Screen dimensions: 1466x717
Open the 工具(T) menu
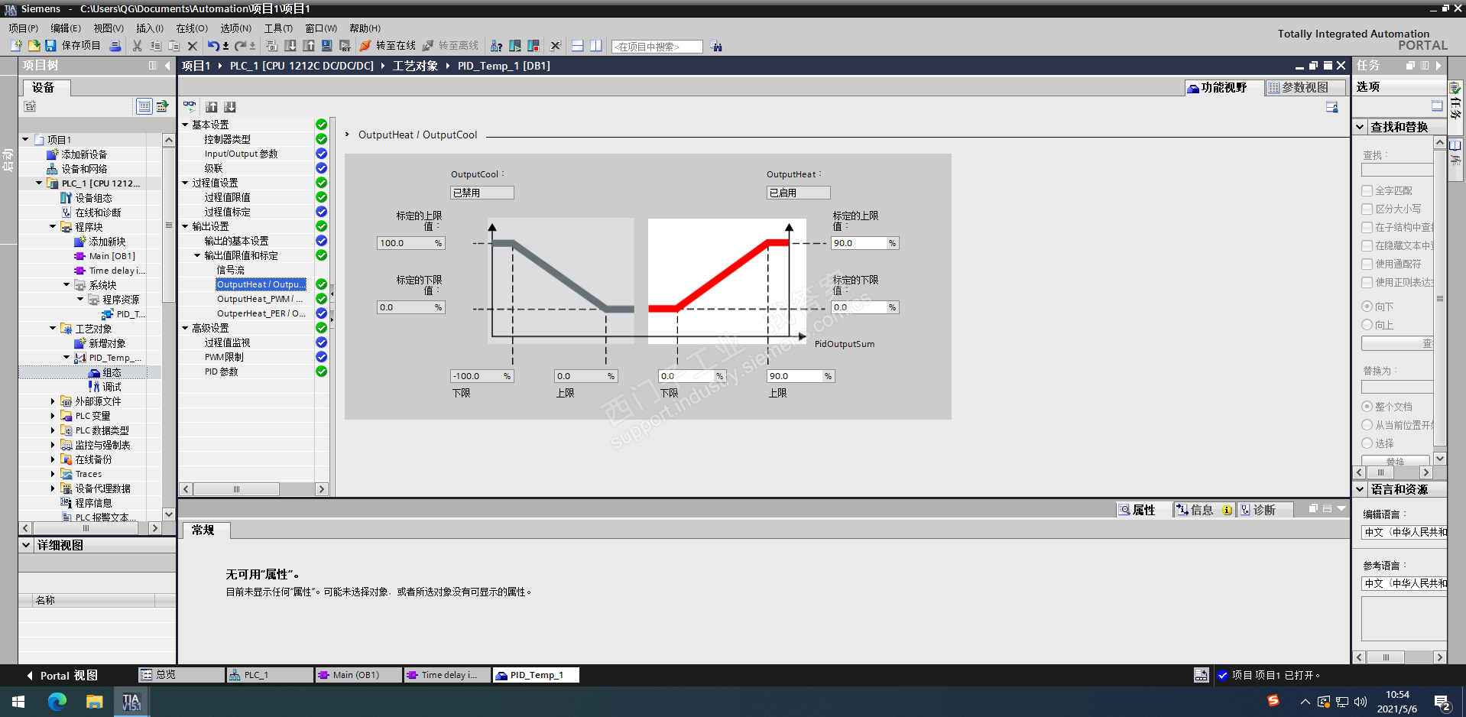pos(278,28)
